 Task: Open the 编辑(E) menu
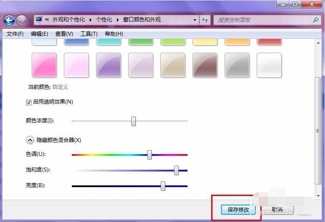[39, 34]
